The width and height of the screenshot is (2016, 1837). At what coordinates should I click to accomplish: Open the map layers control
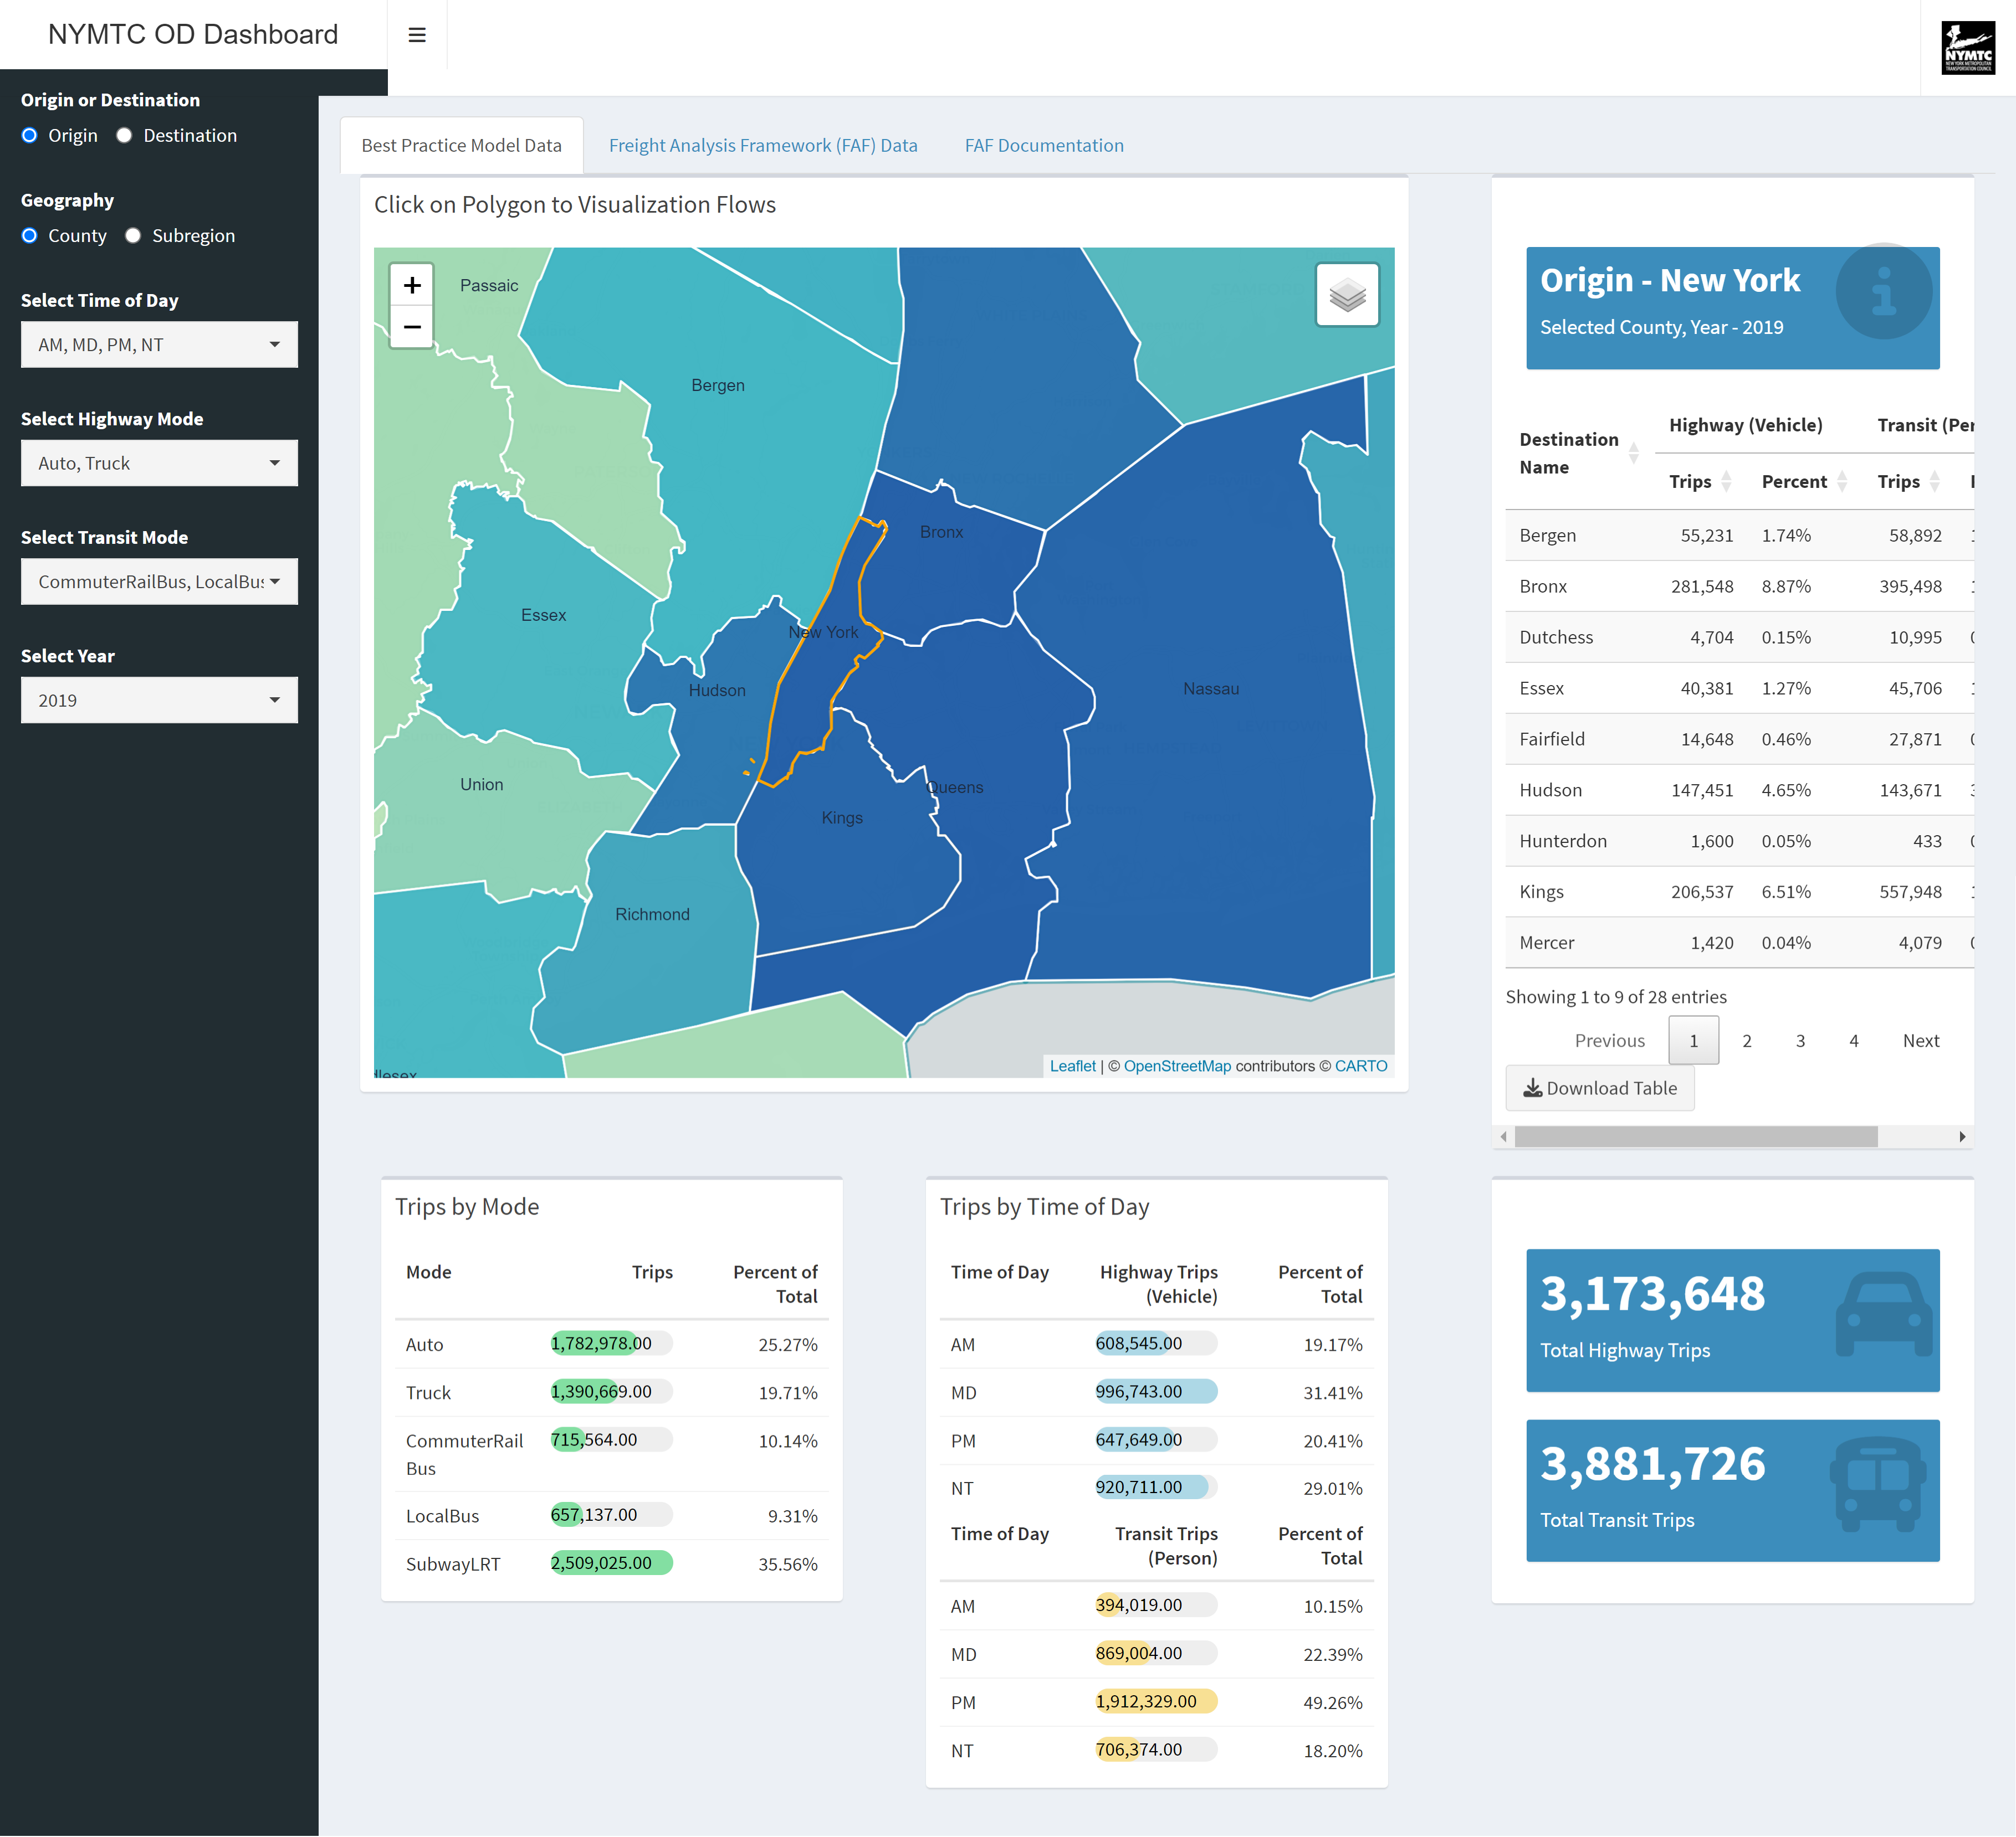1347,295
